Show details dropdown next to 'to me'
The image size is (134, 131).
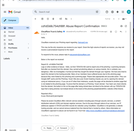click(x=46, y=34)
